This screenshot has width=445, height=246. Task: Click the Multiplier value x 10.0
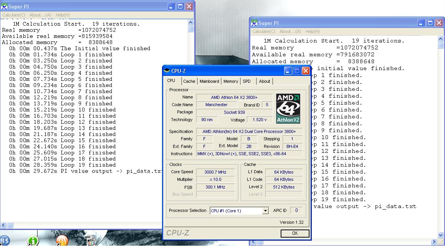click(215, 179)
